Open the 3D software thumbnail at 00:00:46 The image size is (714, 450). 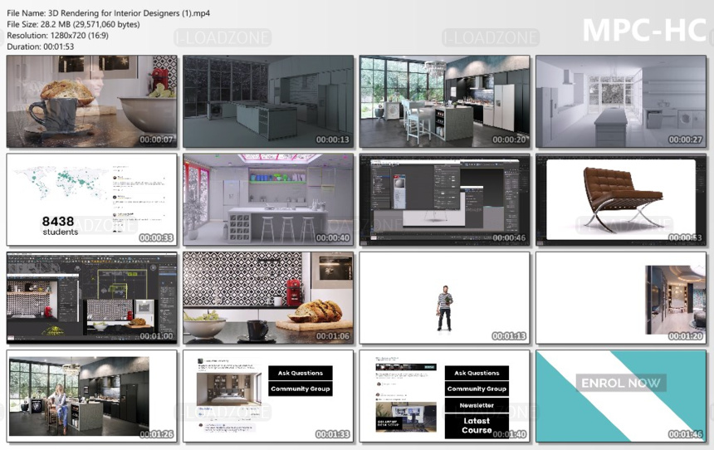coord(444,199)
